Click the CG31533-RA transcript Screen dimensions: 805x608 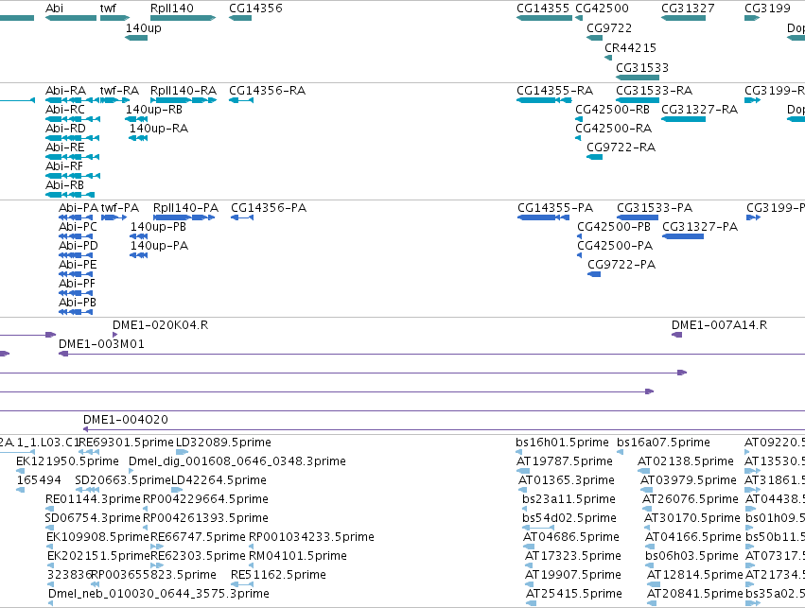tap(638, 100)
